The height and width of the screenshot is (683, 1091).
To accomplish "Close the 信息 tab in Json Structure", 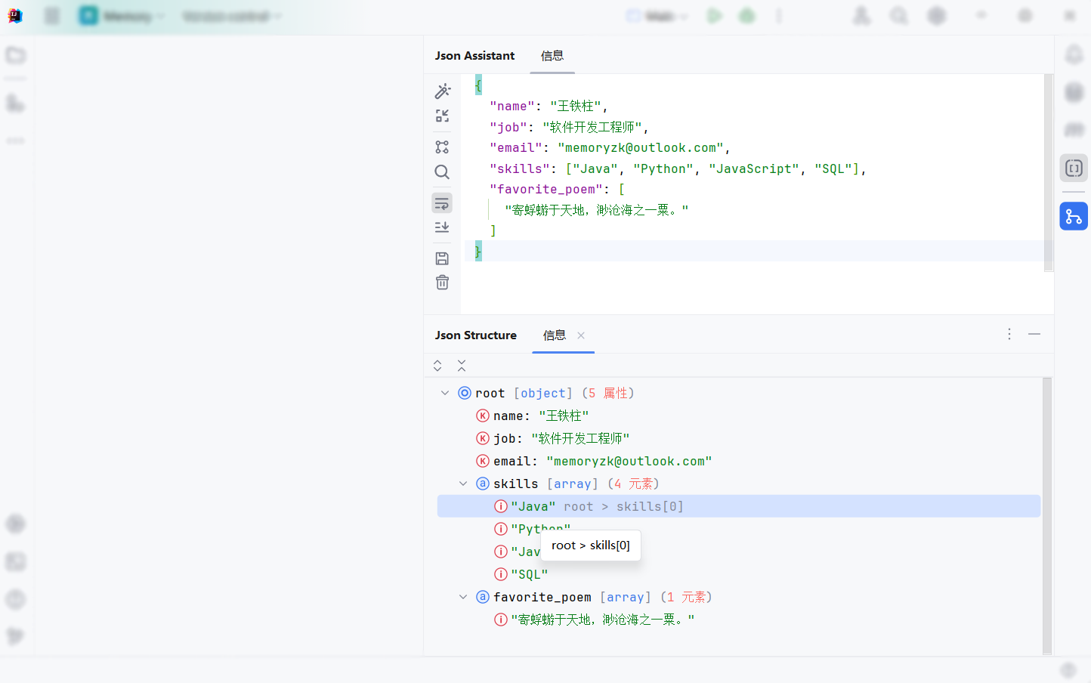I will coord(581,335).
